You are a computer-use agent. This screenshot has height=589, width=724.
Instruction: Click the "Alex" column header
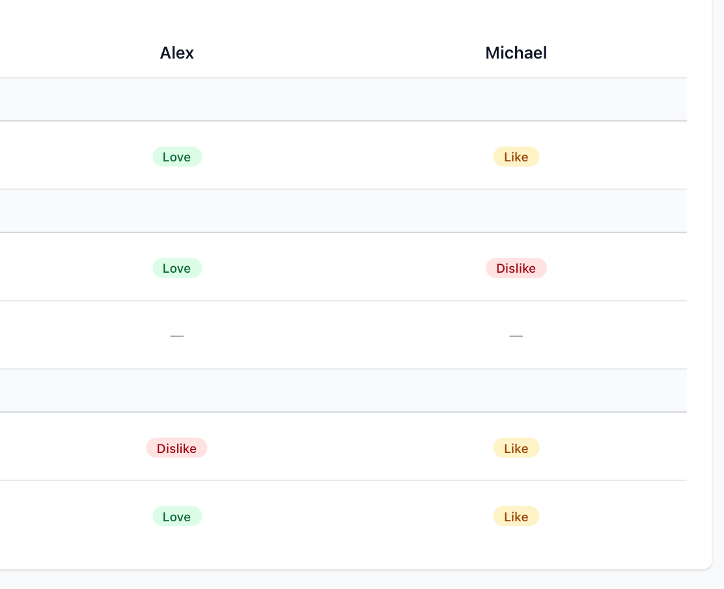click(x=176, y=53)
